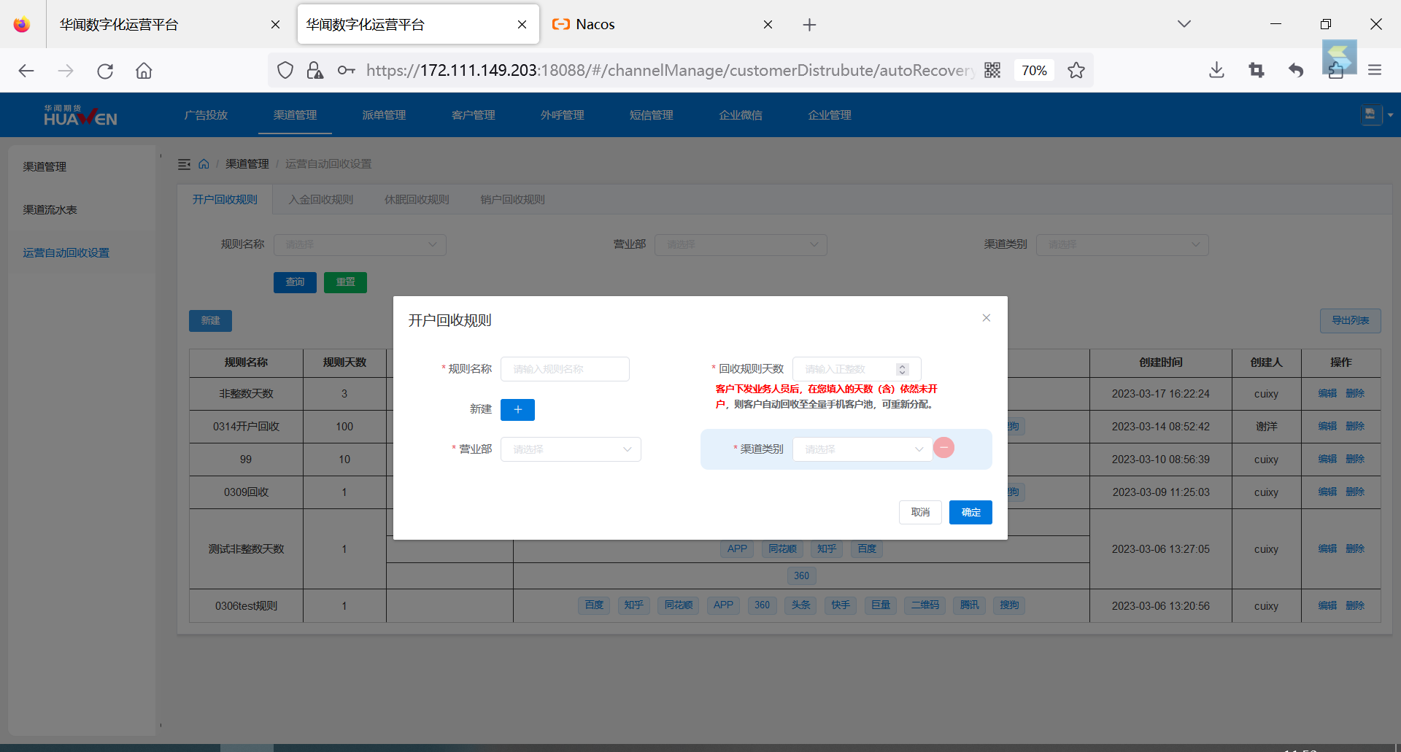Collapse the sidebar with the fold icon

184,164
